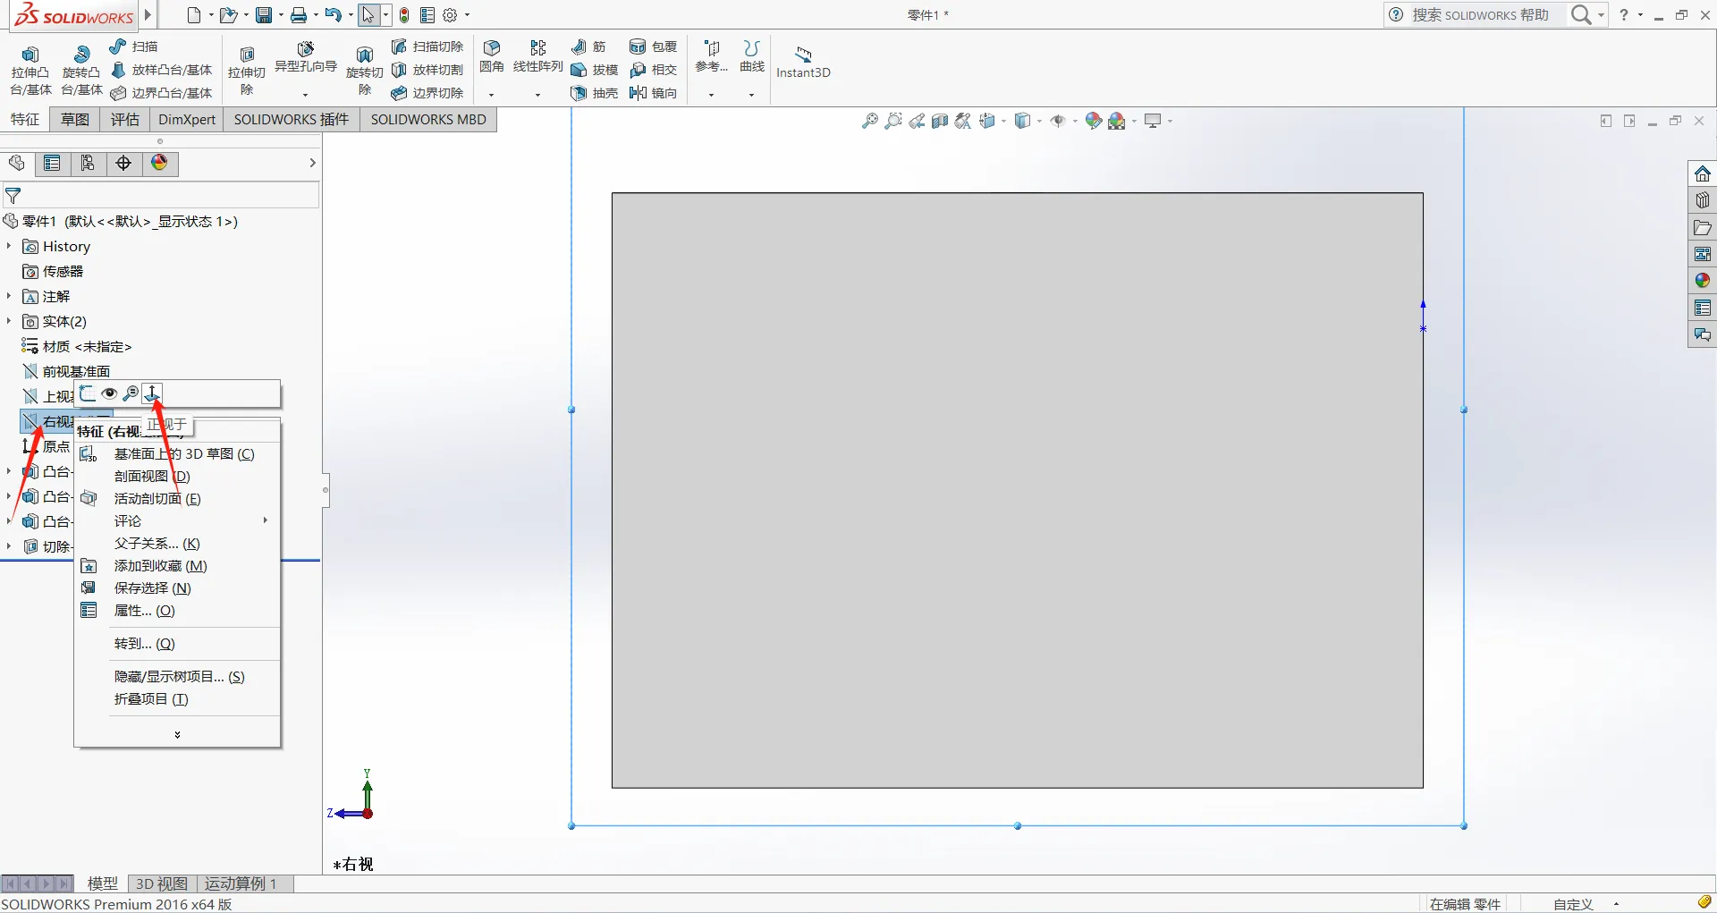Screen dimensions: 1717x913
Task: Click the FeatureManager filter input field
Action: pyautogui.click(x=161, y=195)
